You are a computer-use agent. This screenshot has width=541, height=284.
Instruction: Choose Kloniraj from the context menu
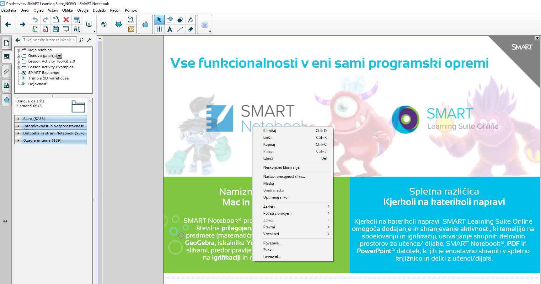pos(270,131)
